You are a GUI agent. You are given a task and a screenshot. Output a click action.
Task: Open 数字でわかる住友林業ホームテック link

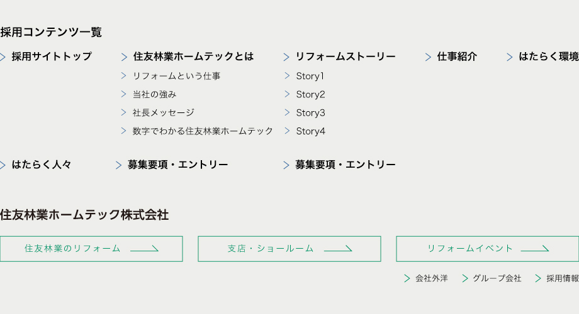tap(203, 131)
